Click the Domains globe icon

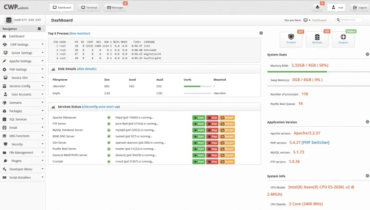coord(4,103)
